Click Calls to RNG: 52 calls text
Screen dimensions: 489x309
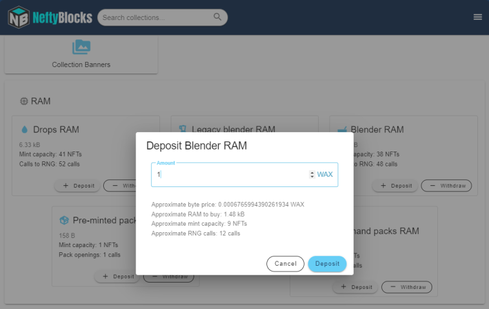pos(49,164)
